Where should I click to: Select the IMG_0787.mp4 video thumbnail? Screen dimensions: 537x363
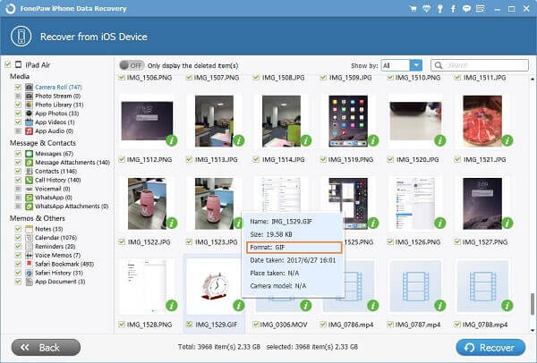click(415, 286)
